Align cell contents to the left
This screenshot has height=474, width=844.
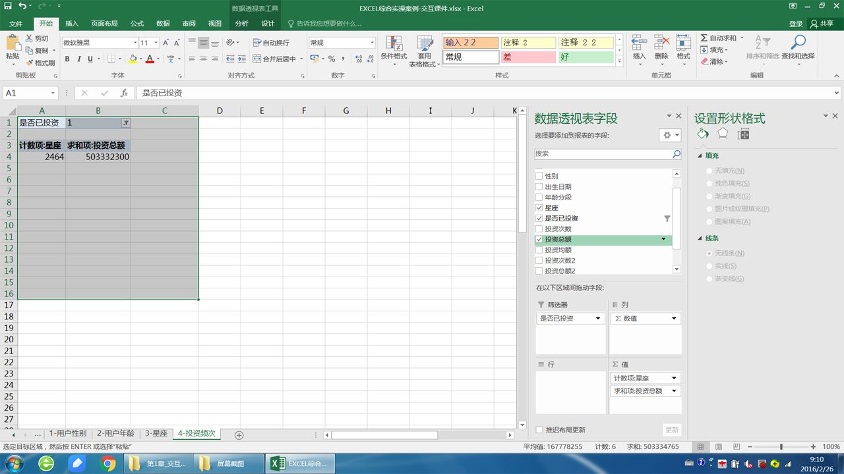click(192, 59)
